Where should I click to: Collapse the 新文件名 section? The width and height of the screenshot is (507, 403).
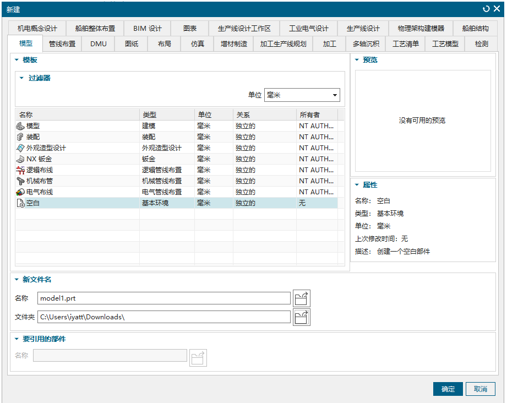[x=16, y=280]
